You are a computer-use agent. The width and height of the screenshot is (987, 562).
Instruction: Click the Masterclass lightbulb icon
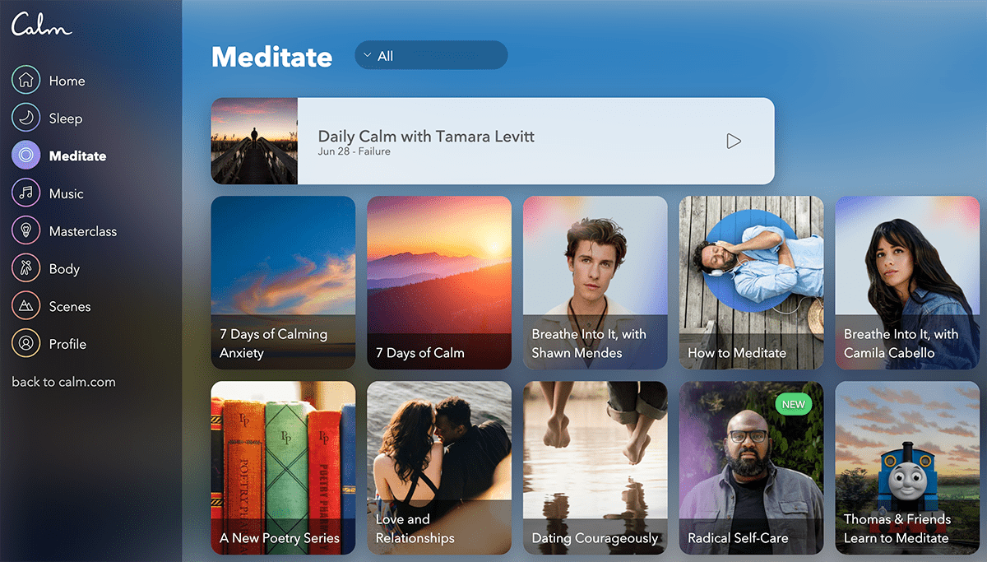[x=26, y=231]
